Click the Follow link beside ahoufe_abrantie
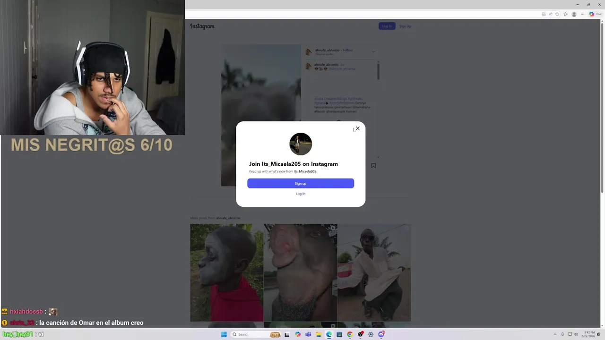Image resolution: width=605 pixels, height=340 pixels. point(347,50)
